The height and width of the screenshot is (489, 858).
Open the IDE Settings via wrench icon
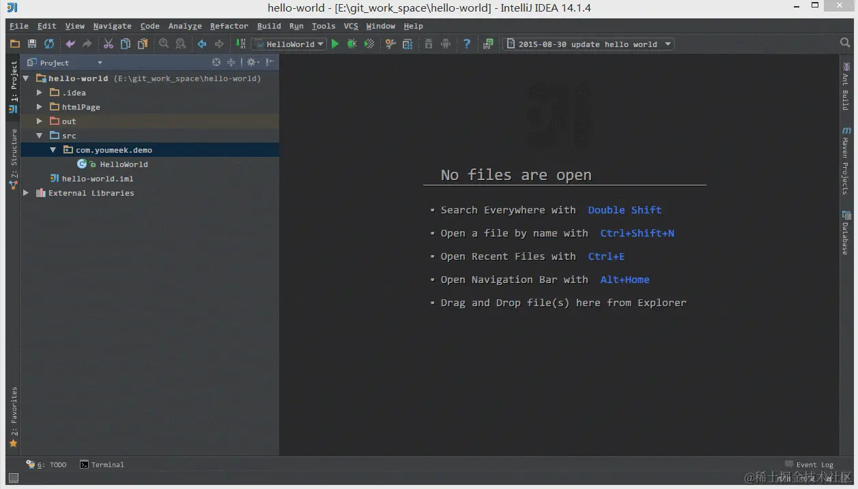tap(390, 44)
